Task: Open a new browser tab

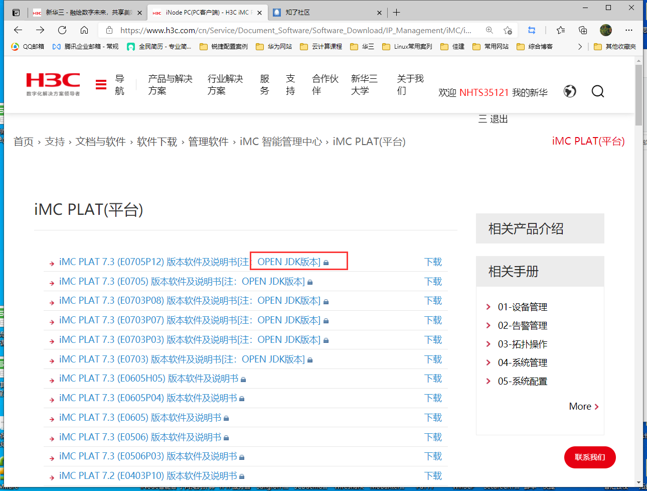Action: point(397,13)
